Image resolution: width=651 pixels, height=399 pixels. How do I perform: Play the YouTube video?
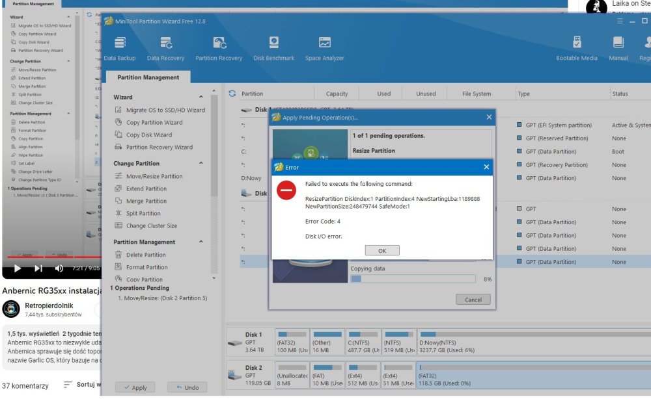(17, 268)
